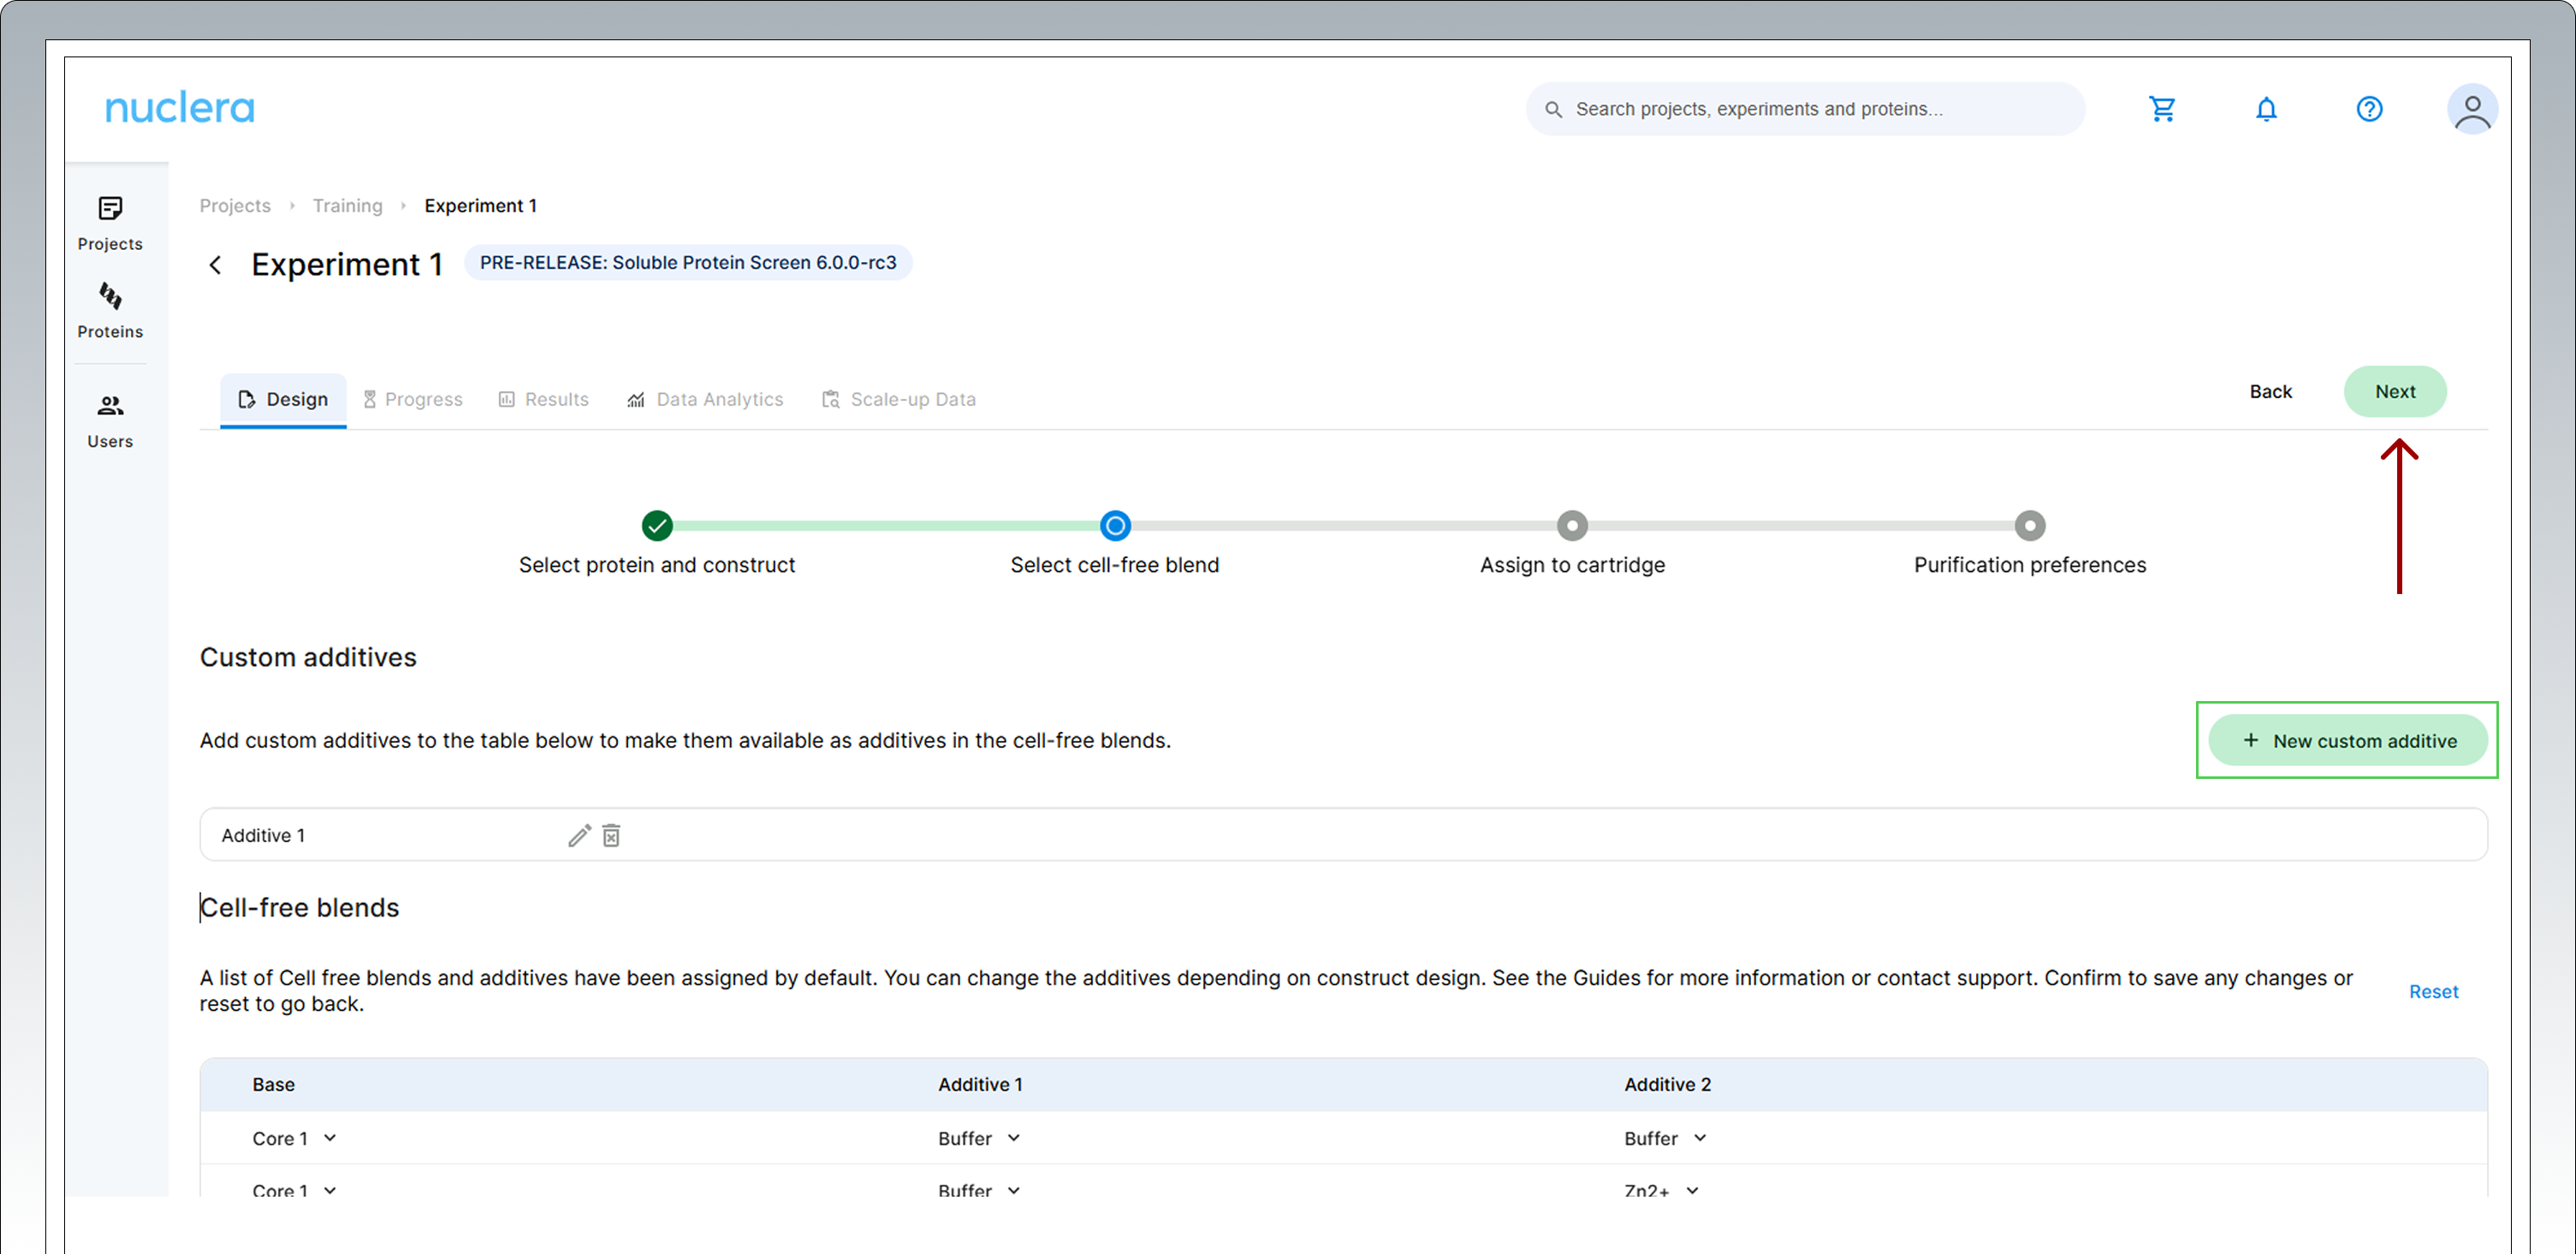Go to Users in the sidebar
The width and height of the screenshot is (2576, 1254).
point(110,421)
